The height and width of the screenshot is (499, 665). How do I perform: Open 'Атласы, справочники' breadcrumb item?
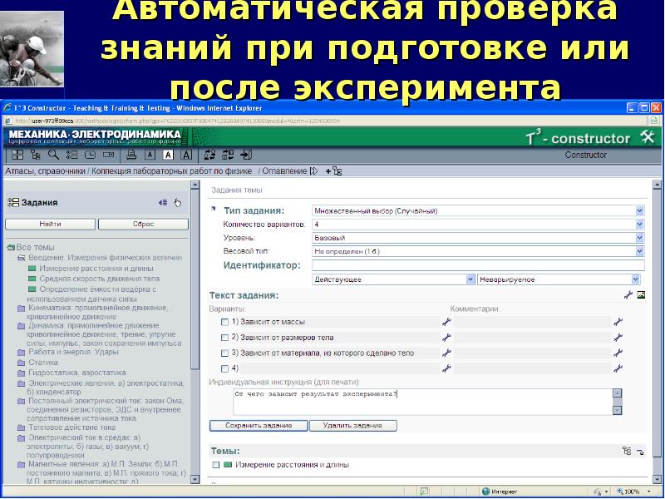pyautogui.click(x=46, y=171)
